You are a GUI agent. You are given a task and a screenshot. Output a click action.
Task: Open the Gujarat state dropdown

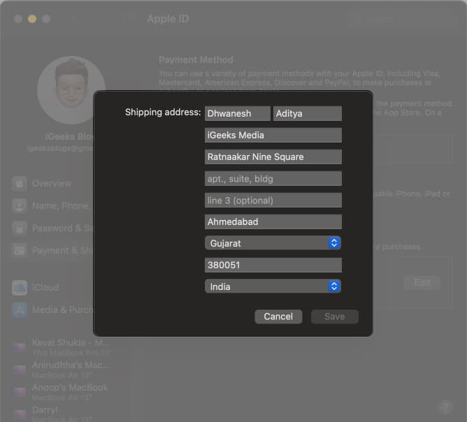273,243
